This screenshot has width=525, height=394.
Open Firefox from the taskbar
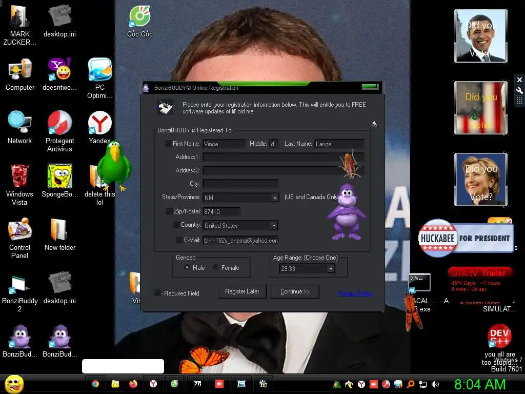(x=133, y=384)
